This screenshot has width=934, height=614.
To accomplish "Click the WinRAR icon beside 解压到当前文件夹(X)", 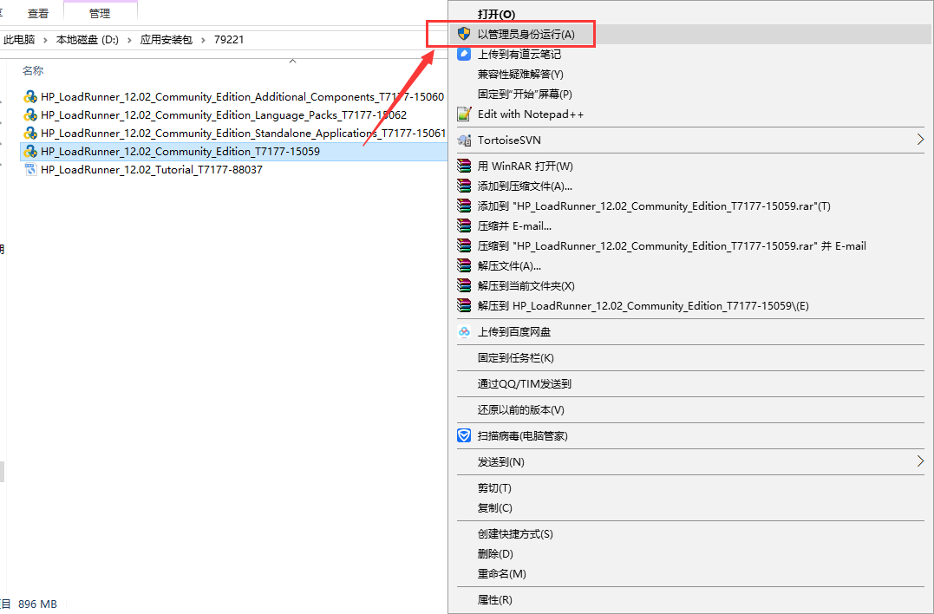I will coord(464,286).
